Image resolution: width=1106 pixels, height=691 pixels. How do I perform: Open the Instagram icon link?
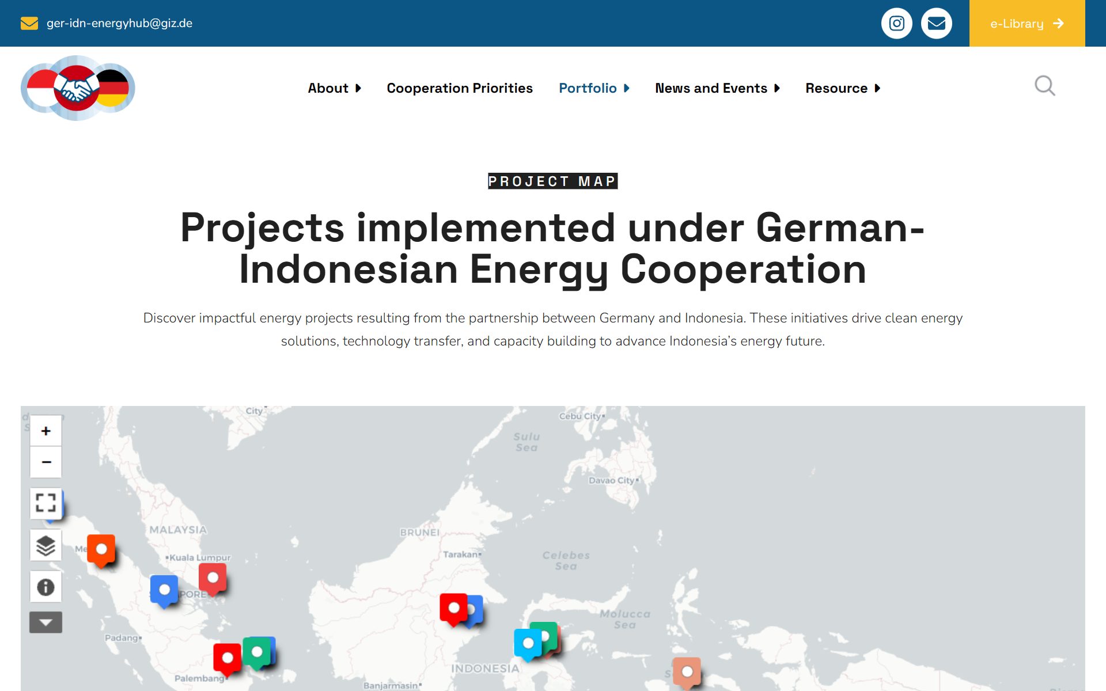point(896,24)
